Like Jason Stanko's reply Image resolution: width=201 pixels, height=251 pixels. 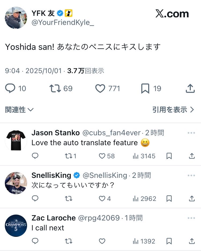coord(102,156)
